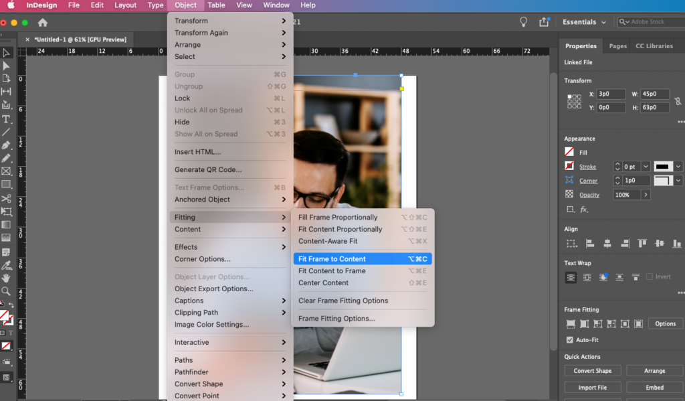Viewport: 685px width, 401px height.
Task: Toggle the no text wrap setting
Action: tap(571, 277)
